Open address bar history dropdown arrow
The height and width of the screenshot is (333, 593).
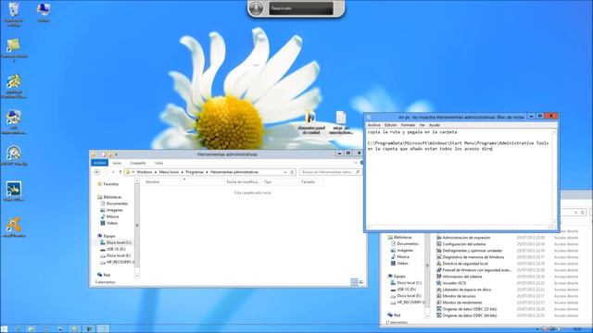[285, 172]
